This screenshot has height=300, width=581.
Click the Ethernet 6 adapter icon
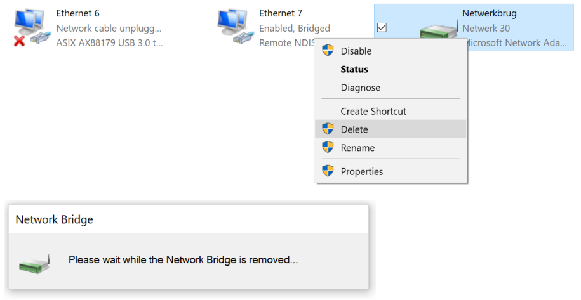(x=31, y=29)
